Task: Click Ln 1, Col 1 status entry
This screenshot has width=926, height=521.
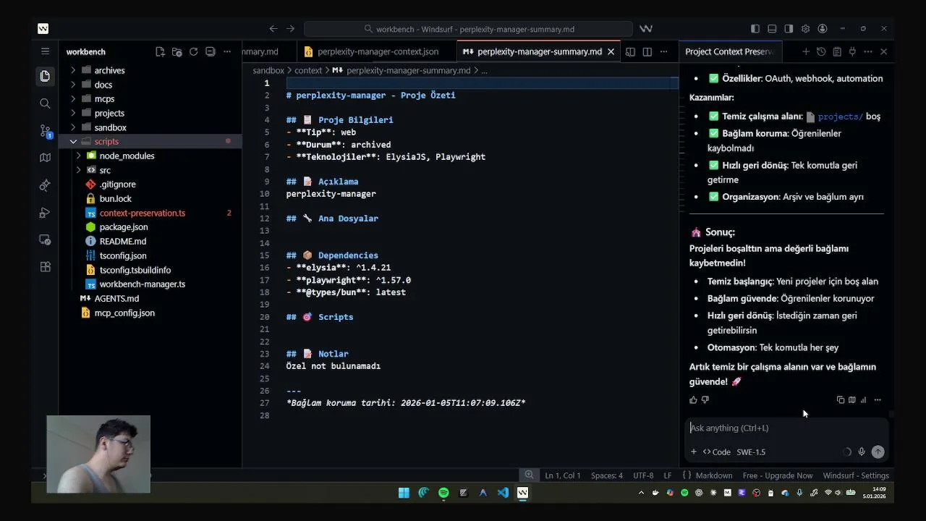Action: tap(562, 475)
